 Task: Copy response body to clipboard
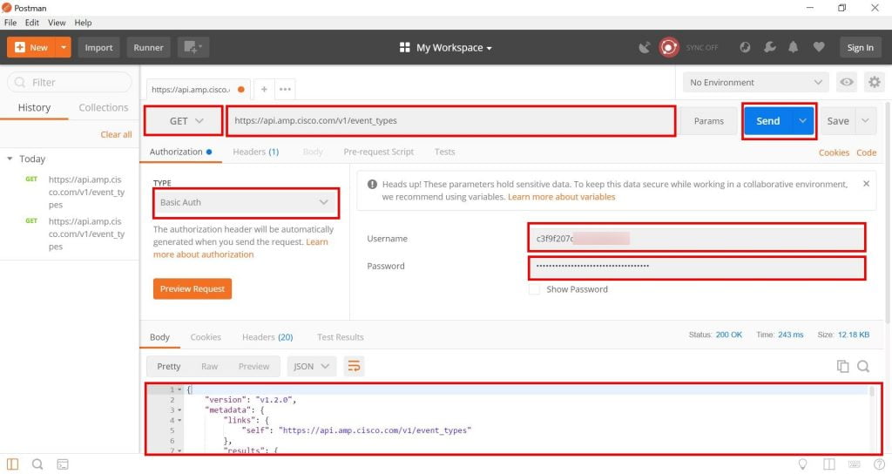(842, 367)
